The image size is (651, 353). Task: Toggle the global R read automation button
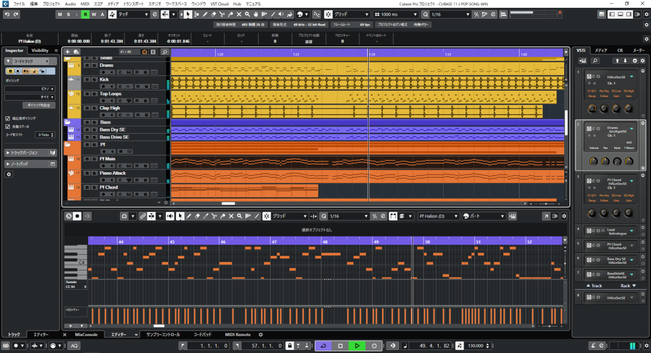pyautogui.click(x=85, y=14)
